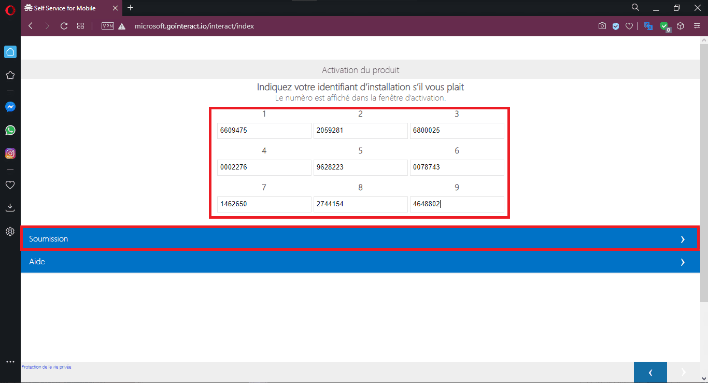708x383 pixels.
Task: Open Opera settings gear icon
Action: [x=10, y=231]
